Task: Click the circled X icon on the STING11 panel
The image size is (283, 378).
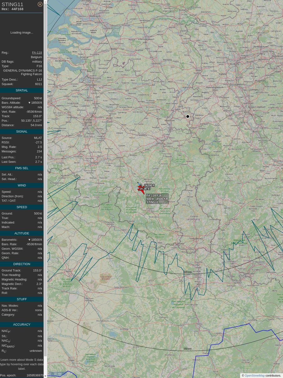Action: click(x=40, y=4)
